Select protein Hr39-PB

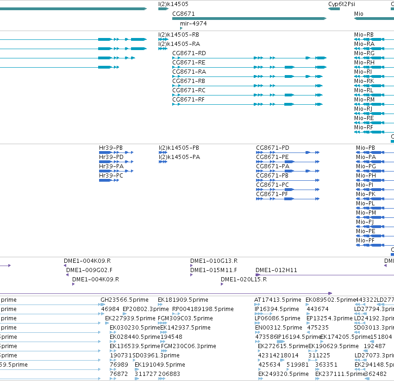111,148
